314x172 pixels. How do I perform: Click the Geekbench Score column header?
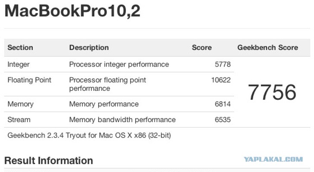(x=268, y=47)
